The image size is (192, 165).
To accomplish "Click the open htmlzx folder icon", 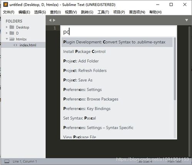I will coord(12,39).
